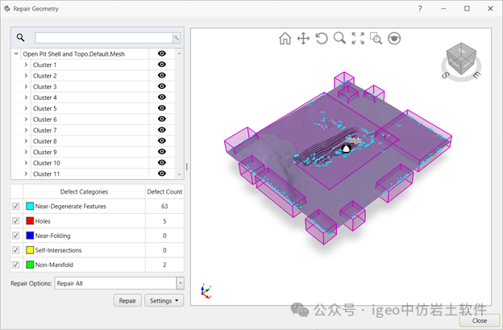Click the Repair button
503x330 pixels.
tap(127, 300)
